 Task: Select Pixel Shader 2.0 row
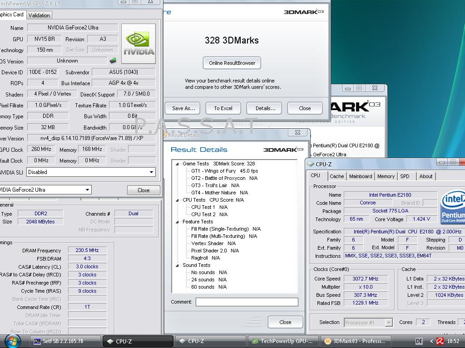tap(215, 251)
